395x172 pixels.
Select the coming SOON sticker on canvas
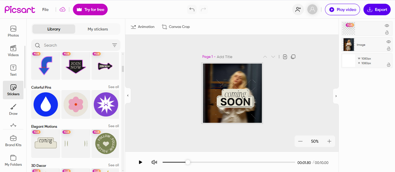coord(235,99)
